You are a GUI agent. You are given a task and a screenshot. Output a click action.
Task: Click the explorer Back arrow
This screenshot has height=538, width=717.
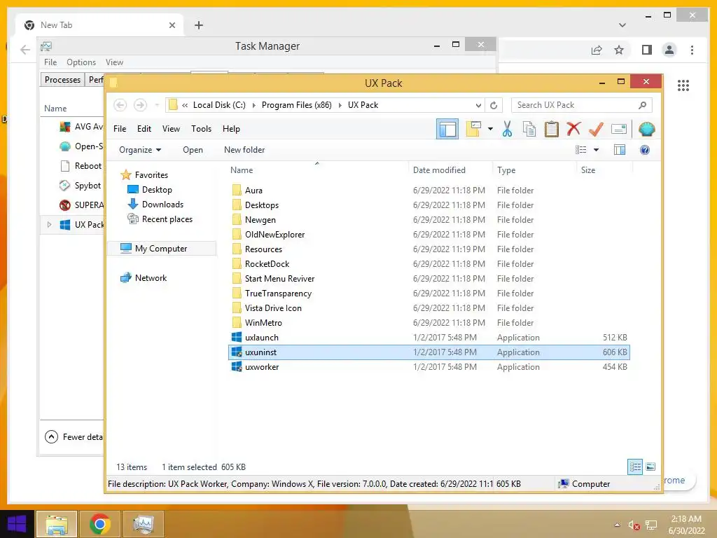click(120, 105)
